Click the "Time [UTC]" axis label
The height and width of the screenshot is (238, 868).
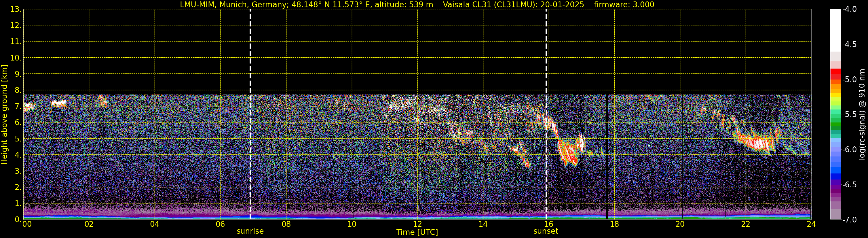(417, 232)
